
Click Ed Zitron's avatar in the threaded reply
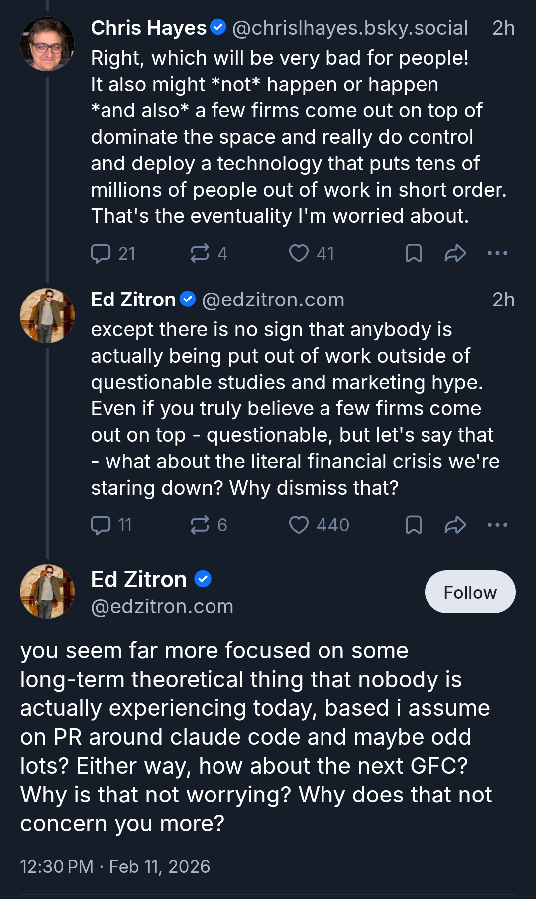pyautogui.click(x=47, y=315)
